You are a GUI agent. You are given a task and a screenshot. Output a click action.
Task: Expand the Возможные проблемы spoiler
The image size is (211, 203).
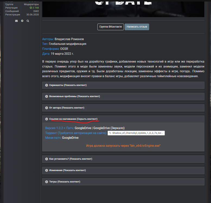coord(74,96)
